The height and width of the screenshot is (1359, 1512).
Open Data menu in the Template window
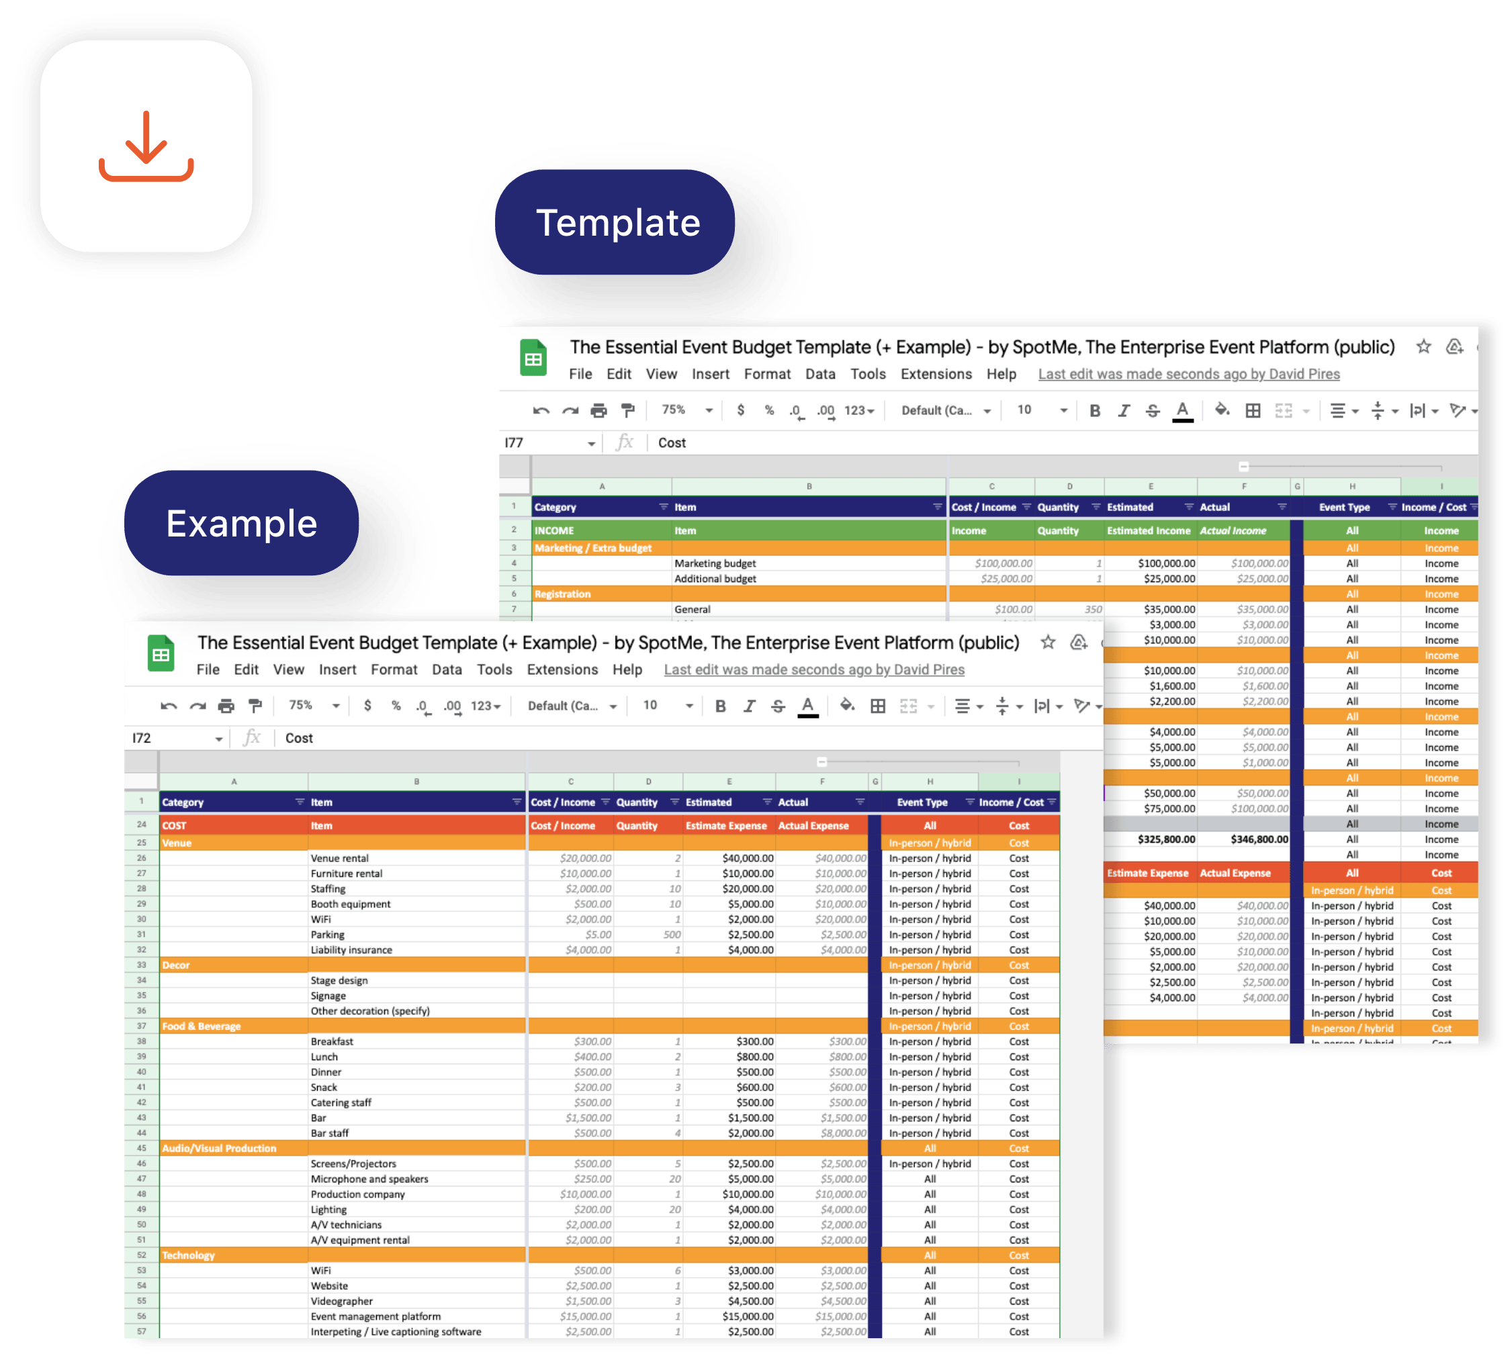pos(820,374)
